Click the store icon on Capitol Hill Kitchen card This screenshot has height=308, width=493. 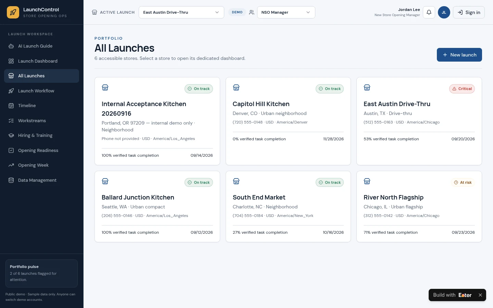tap(236, 88)
